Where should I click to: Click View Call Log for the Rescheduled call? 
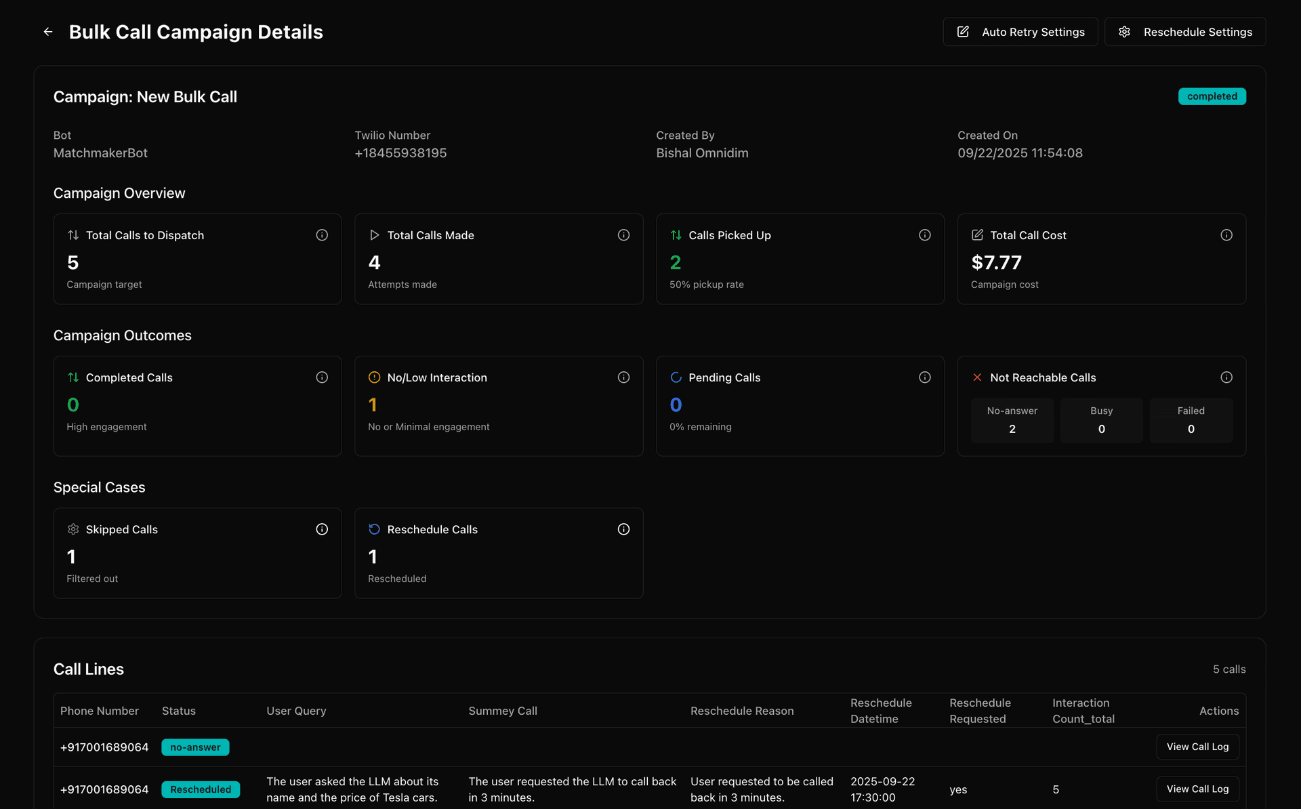pyautogui.click(x=1197, y=789)
